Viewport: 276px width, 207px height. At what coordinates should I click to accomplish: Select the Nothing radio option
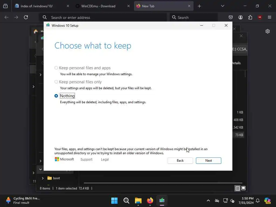(56, 96)
